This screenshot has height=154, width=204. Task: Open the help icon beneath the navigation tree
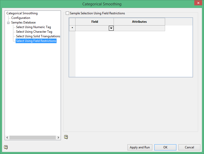tap(6, 147)
